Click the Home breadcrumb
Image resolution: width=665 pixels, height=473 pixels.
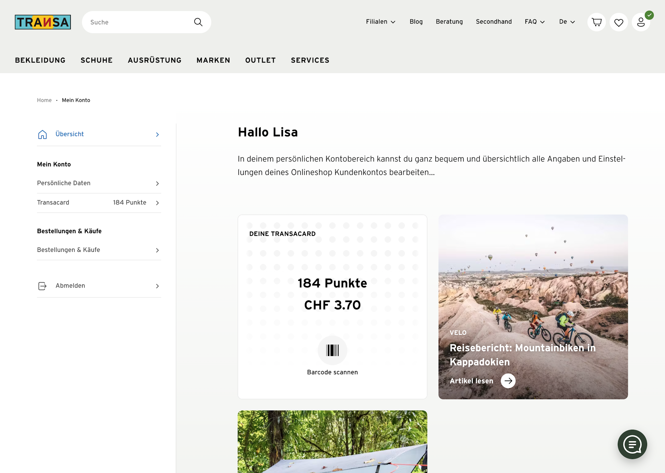click(x=44, y=100)
